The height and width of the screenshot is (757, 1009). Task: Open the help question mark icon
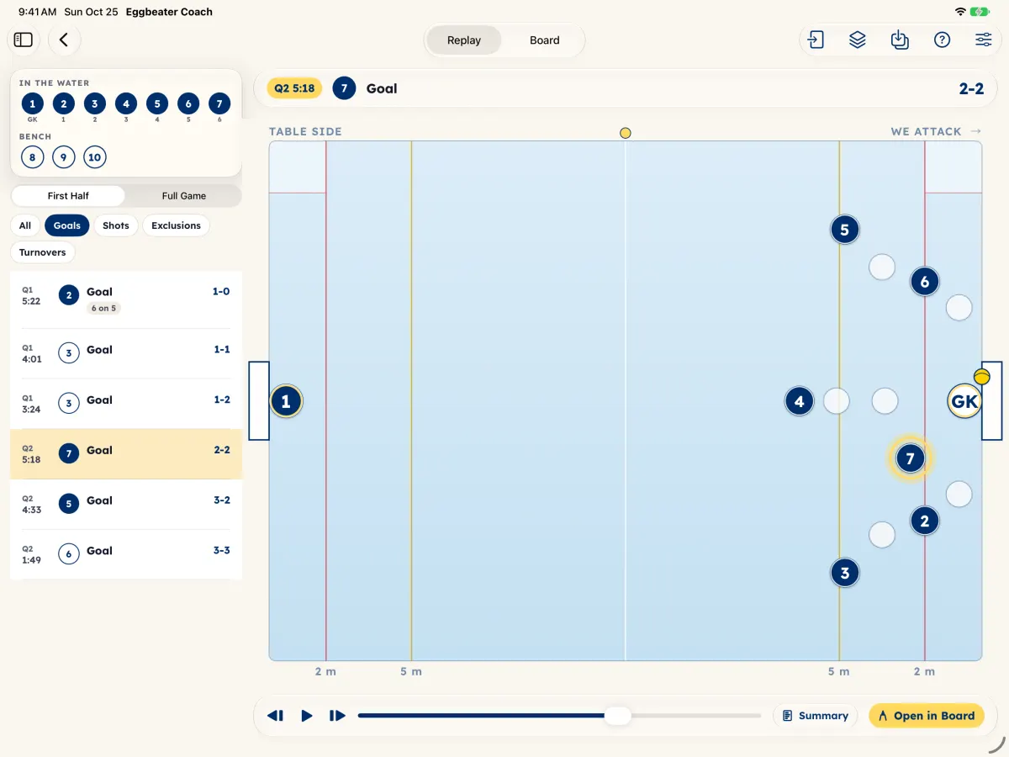point(942,40)
